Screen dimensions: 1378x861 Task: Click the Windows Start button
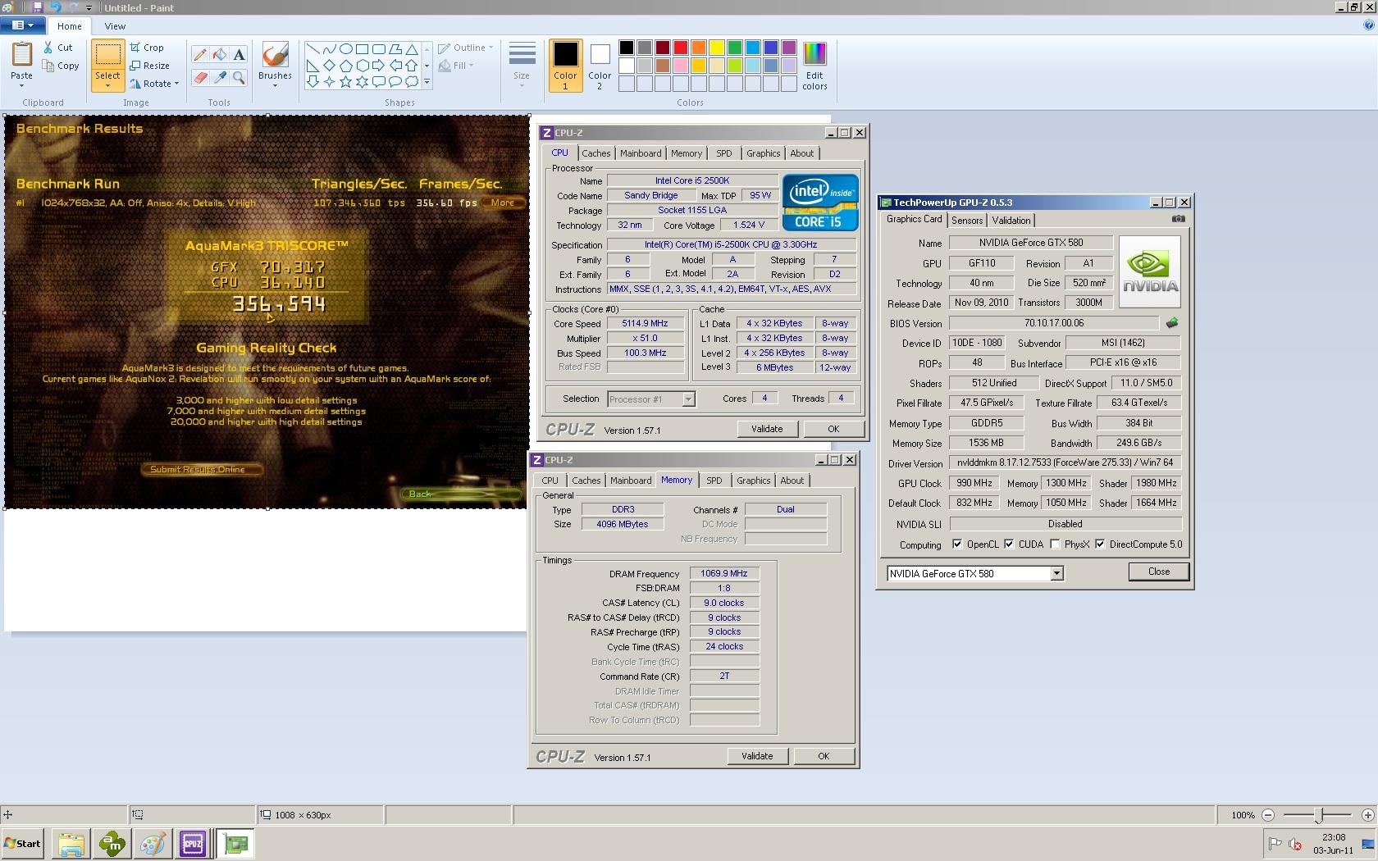pos(23,843)
